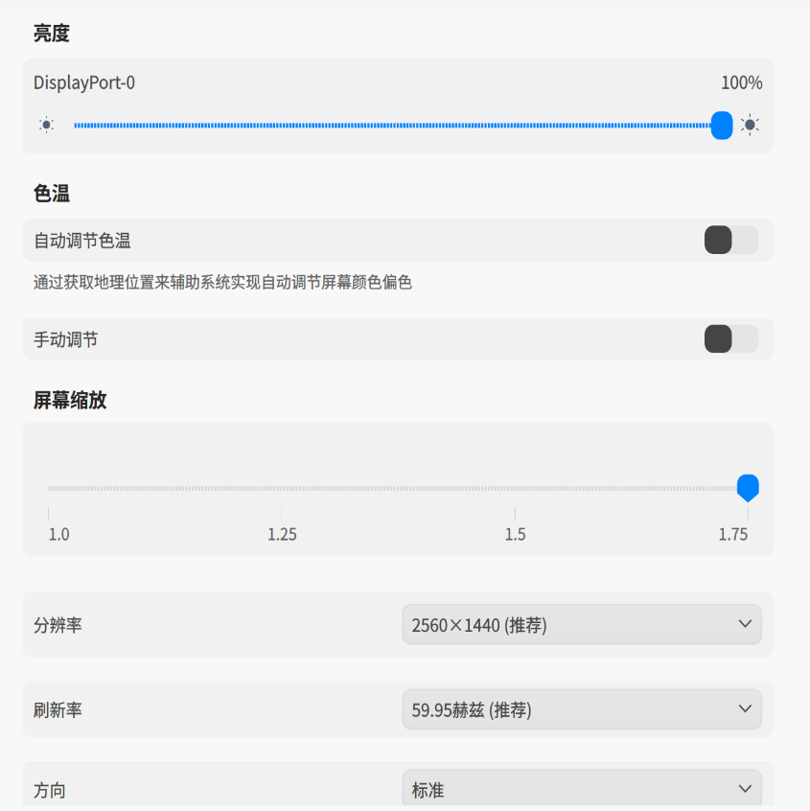Click the 刷新率 row label

pyautogui.click(x=58, y=709)
